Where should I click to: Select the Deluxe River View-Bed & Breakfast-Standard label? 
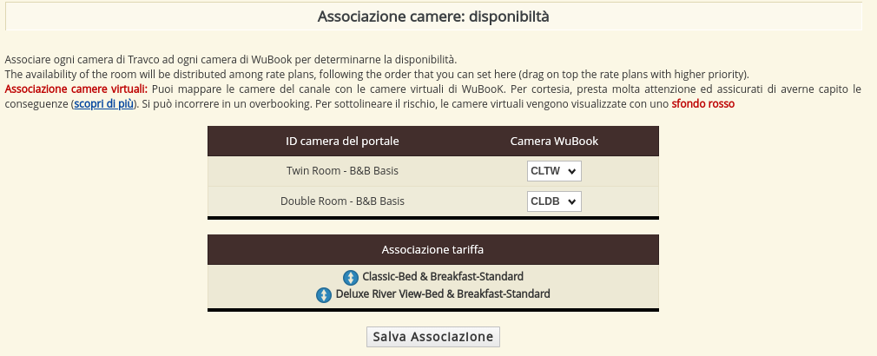443,294
